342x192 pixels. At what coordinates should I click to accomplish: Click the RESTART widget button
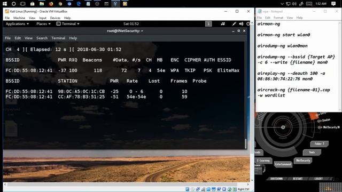(x=298, y=179)
